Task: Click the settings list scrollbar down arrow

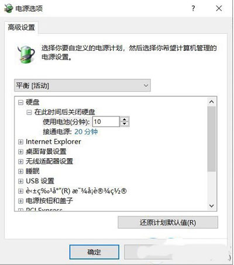Action: (x=212, y=205)
